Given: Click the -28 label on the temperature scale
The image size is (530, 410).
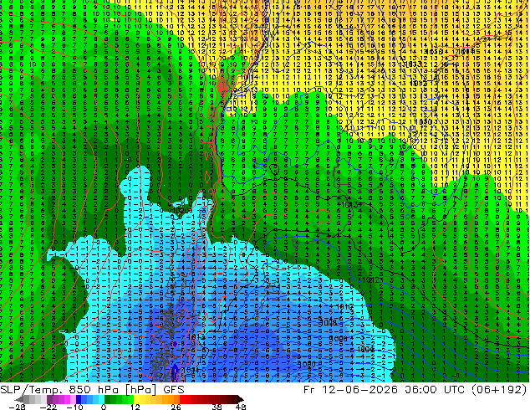Looking at the screenshot, I should tap(17, 407).
